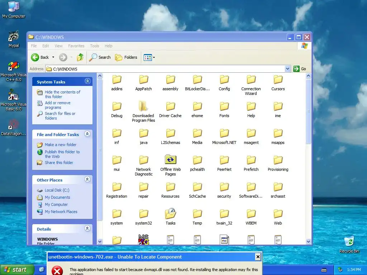Select Microsoft Visual C++ 6.0 desktop shortcut
367x275 pixels.
[x=14, y=72]
